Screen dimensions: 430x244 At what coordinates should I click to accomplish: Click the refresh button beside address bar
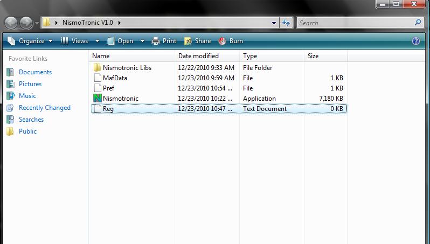(x=287, y=23)
